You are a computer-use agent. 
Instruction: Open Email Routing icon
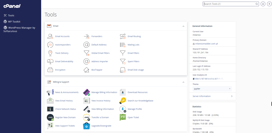coord(123,36)
